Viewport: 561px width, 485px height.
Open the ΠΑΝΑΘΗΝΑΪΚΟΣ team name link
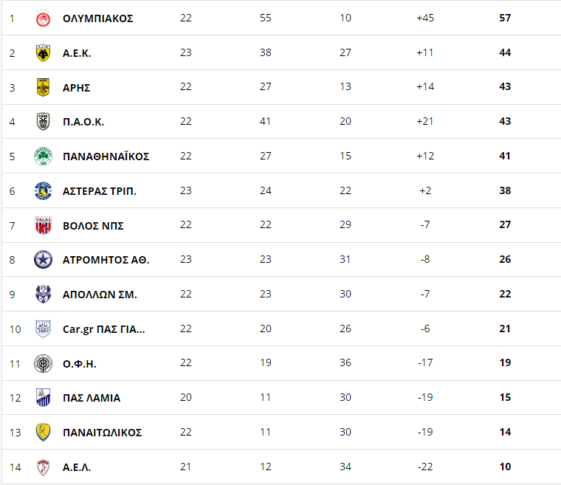106,156
